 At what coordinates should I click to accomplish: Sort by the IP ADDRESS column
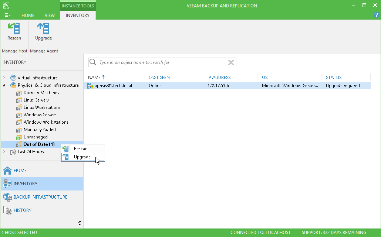click(219, 78)
